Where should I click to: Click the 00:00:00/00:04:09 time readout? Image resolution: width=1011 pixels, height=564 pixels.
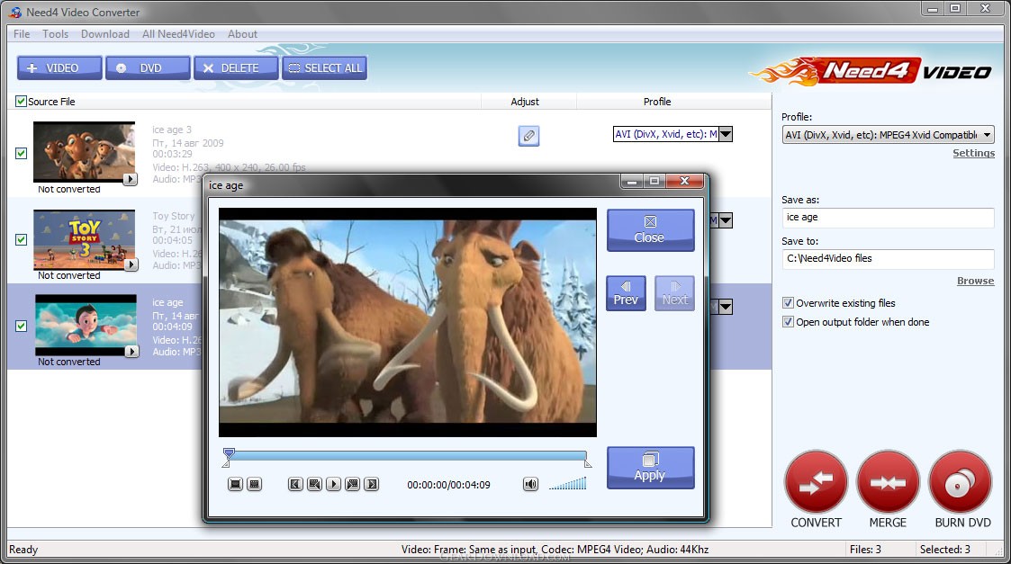click(x=448, y=485)
